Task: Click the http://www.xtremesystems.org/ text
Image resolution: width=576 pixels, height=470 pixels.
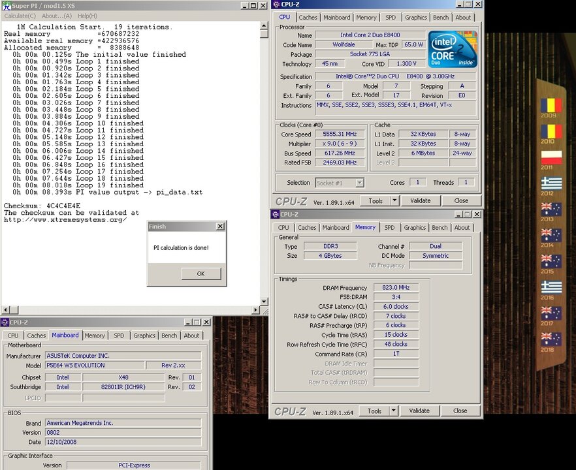Action: tap(65, 219)
